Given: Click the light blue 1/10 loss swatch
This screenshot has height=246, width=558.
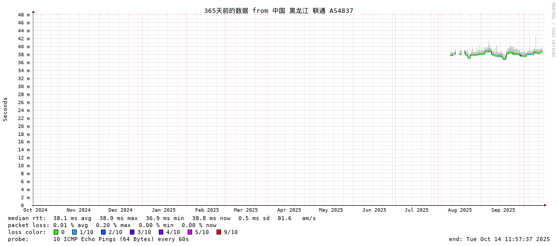Looking at the screenshot, I should [74, 232].
